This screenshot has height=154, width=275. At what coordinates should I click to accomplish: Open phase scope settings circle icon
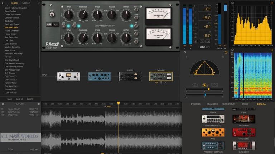(185, 52)
